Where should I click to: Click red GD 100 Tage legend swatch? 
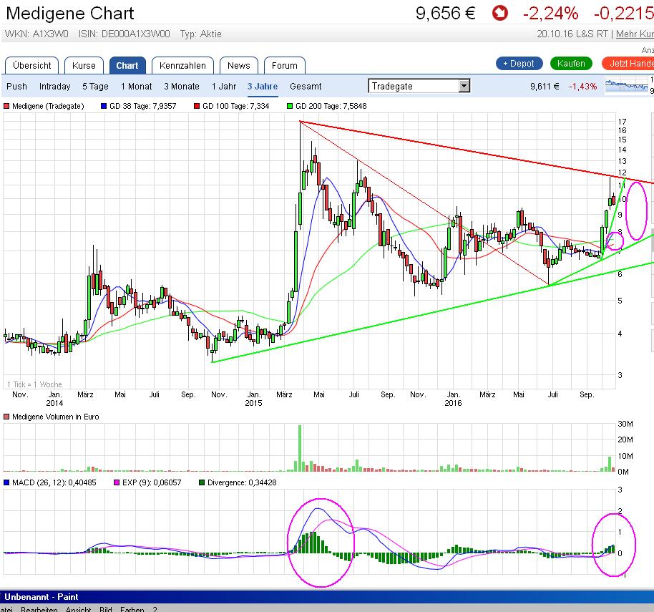point(197,106)
